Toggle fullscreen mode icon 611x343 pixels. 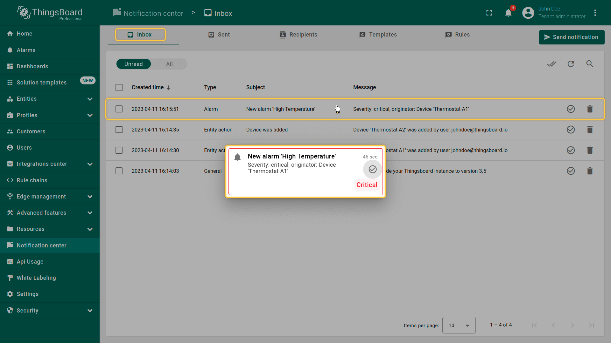pos(489,13)
